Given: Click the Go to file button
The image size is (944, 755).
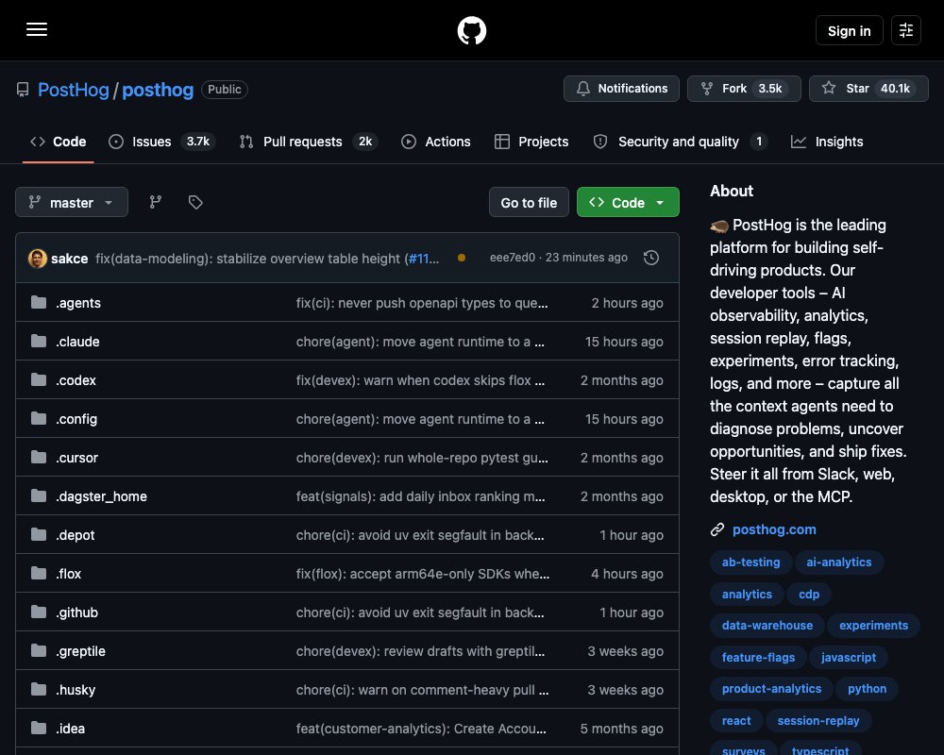Looking at the screenshot, I should tap(529, 202).
